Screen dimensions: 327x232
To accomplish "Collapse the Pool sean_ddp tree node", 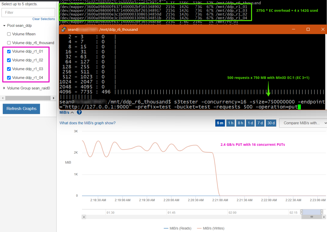I will (4, 26).
